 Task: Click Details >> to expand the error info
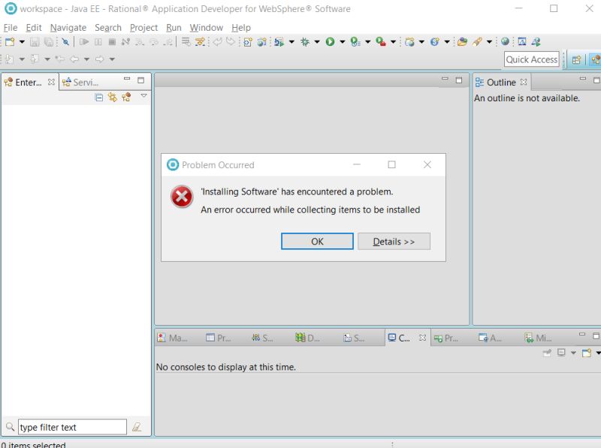click(x=394, y=241)
